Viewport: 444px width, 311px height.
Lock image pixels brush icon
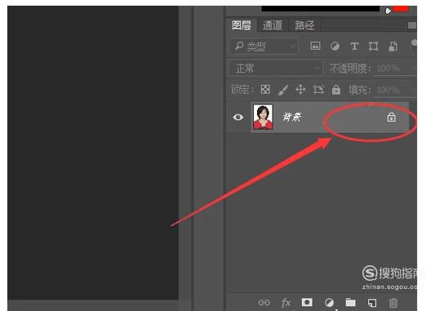coord(283,90)
